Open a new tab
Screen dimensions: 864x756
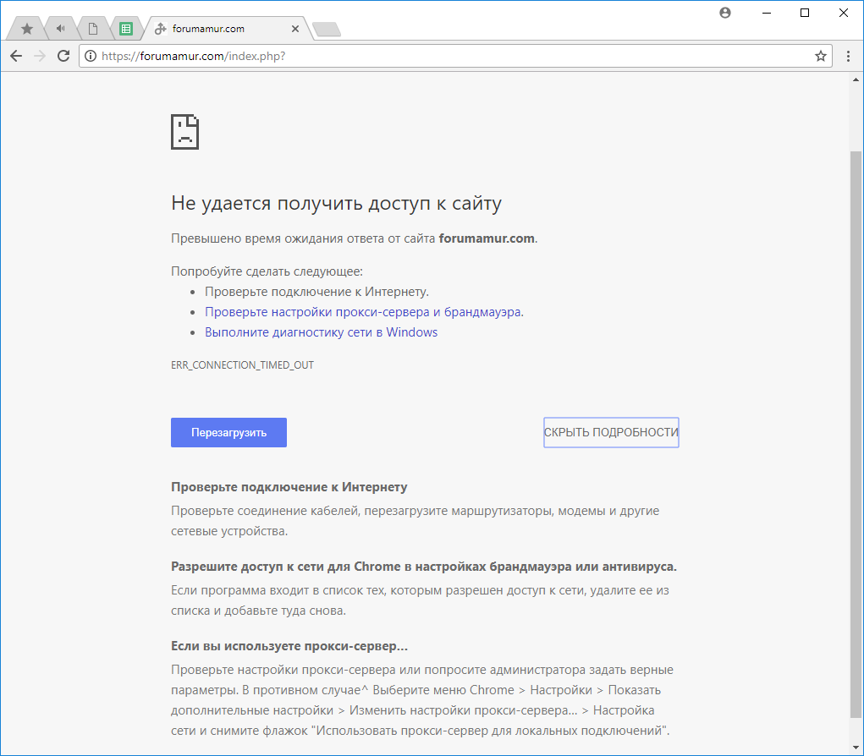(x=326, y=30)
